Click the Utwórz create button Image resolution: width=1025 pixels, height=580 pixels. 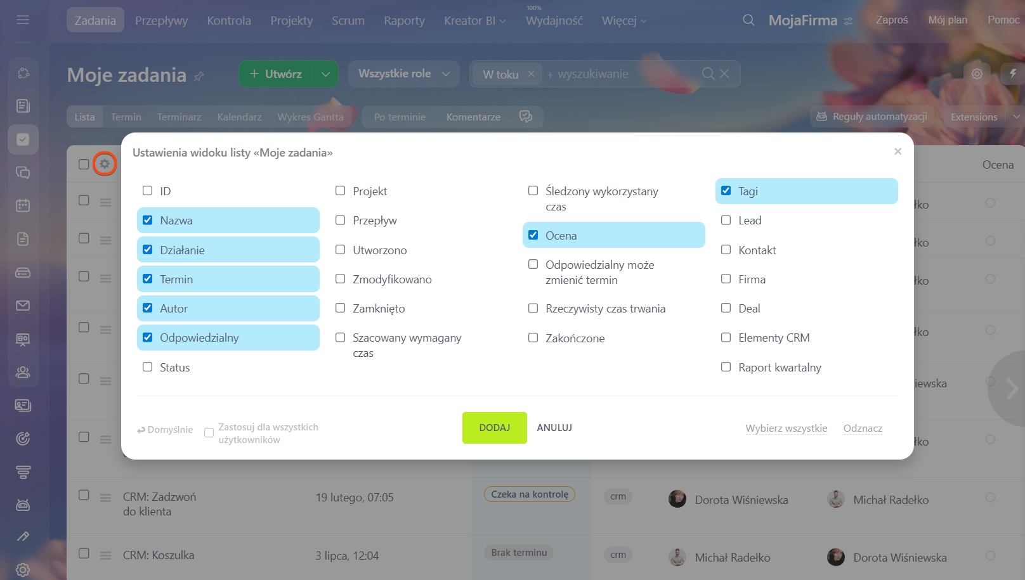tap(276, 74)
